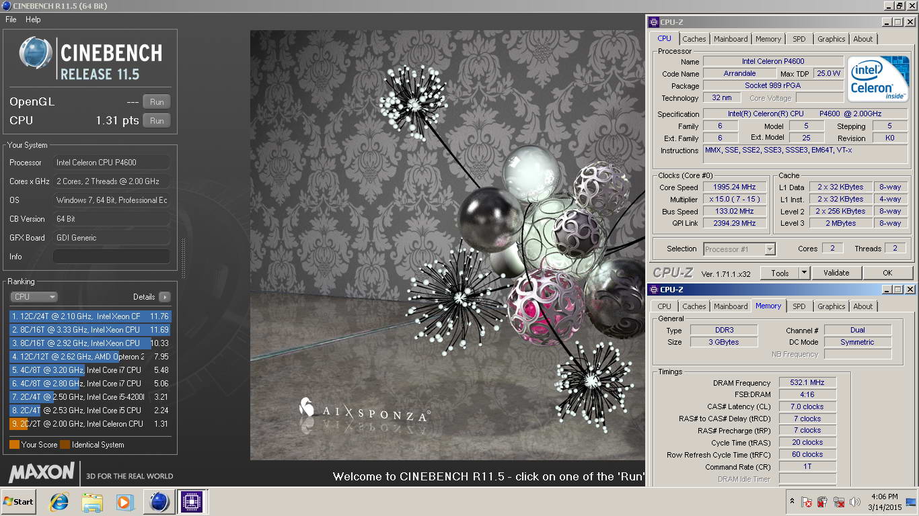Click the CPU-Z Tools button
This screenshot has height=516, width=919.
780,273
